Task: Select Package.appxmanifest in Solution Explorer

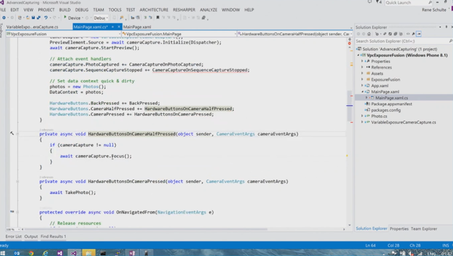Action: click(x=392, y=104)
